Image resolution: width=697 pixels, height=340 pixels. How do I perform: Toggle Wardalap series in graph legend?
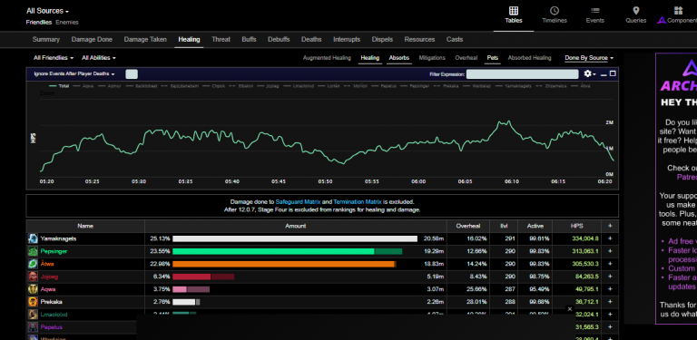click(476, 86)
